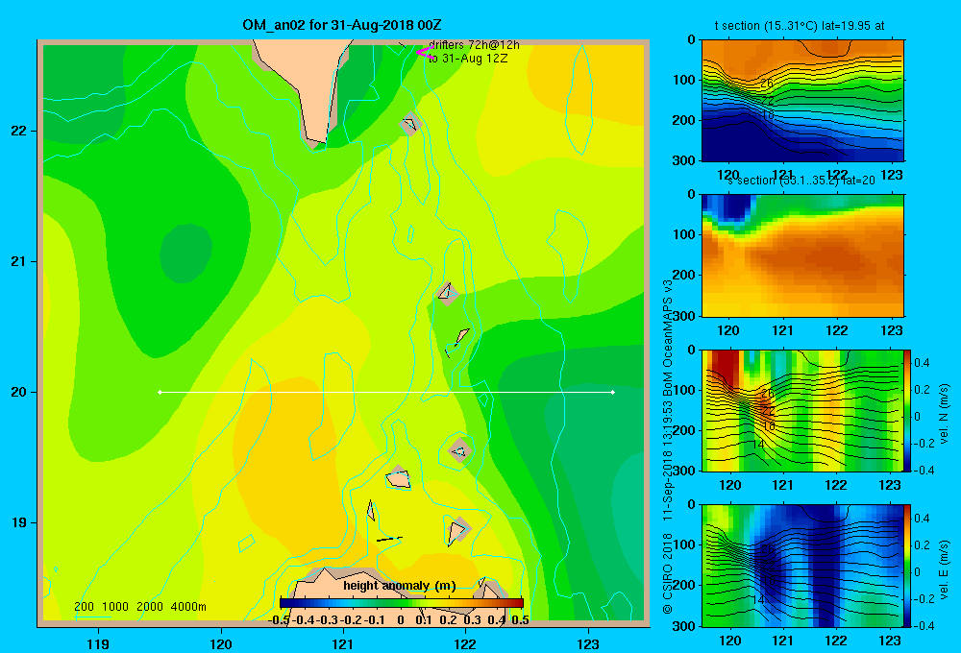Click longitude label 123 on the main map axis

point(588,643)
